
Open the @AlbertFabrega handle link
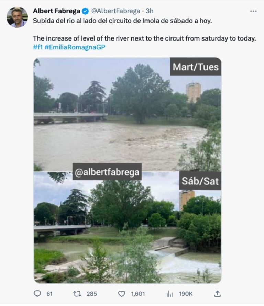click(x=116, y=11)
